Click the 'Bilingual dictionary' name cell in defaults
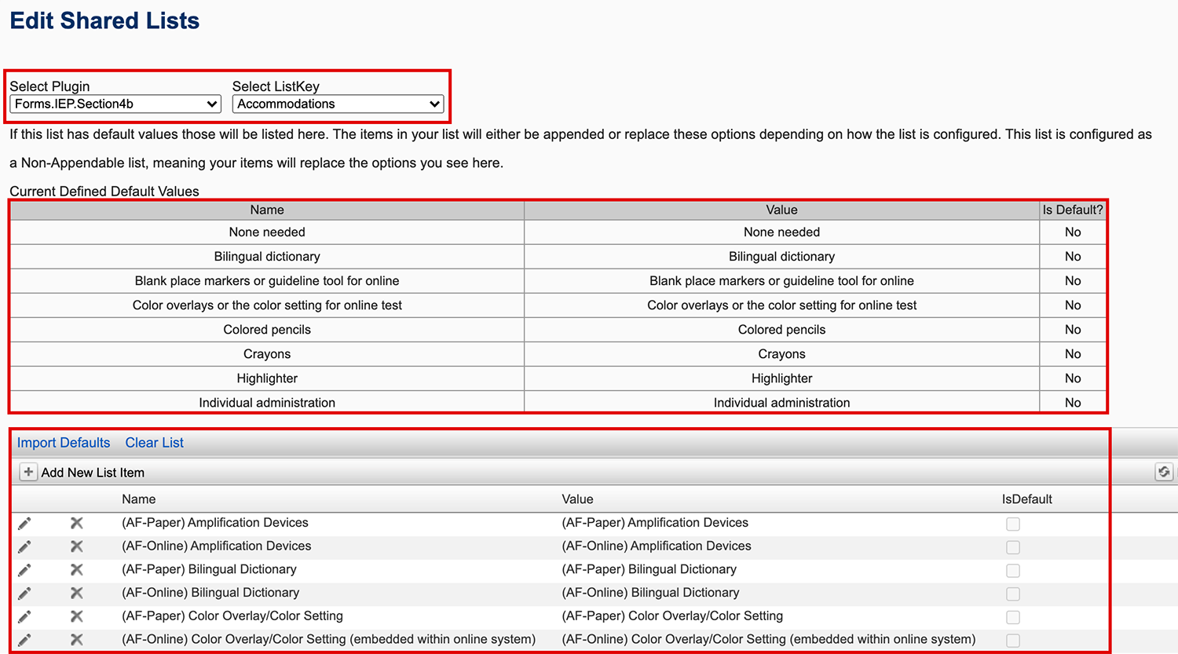This screenshot has width=1178, height=654. (x=267, y=257)
